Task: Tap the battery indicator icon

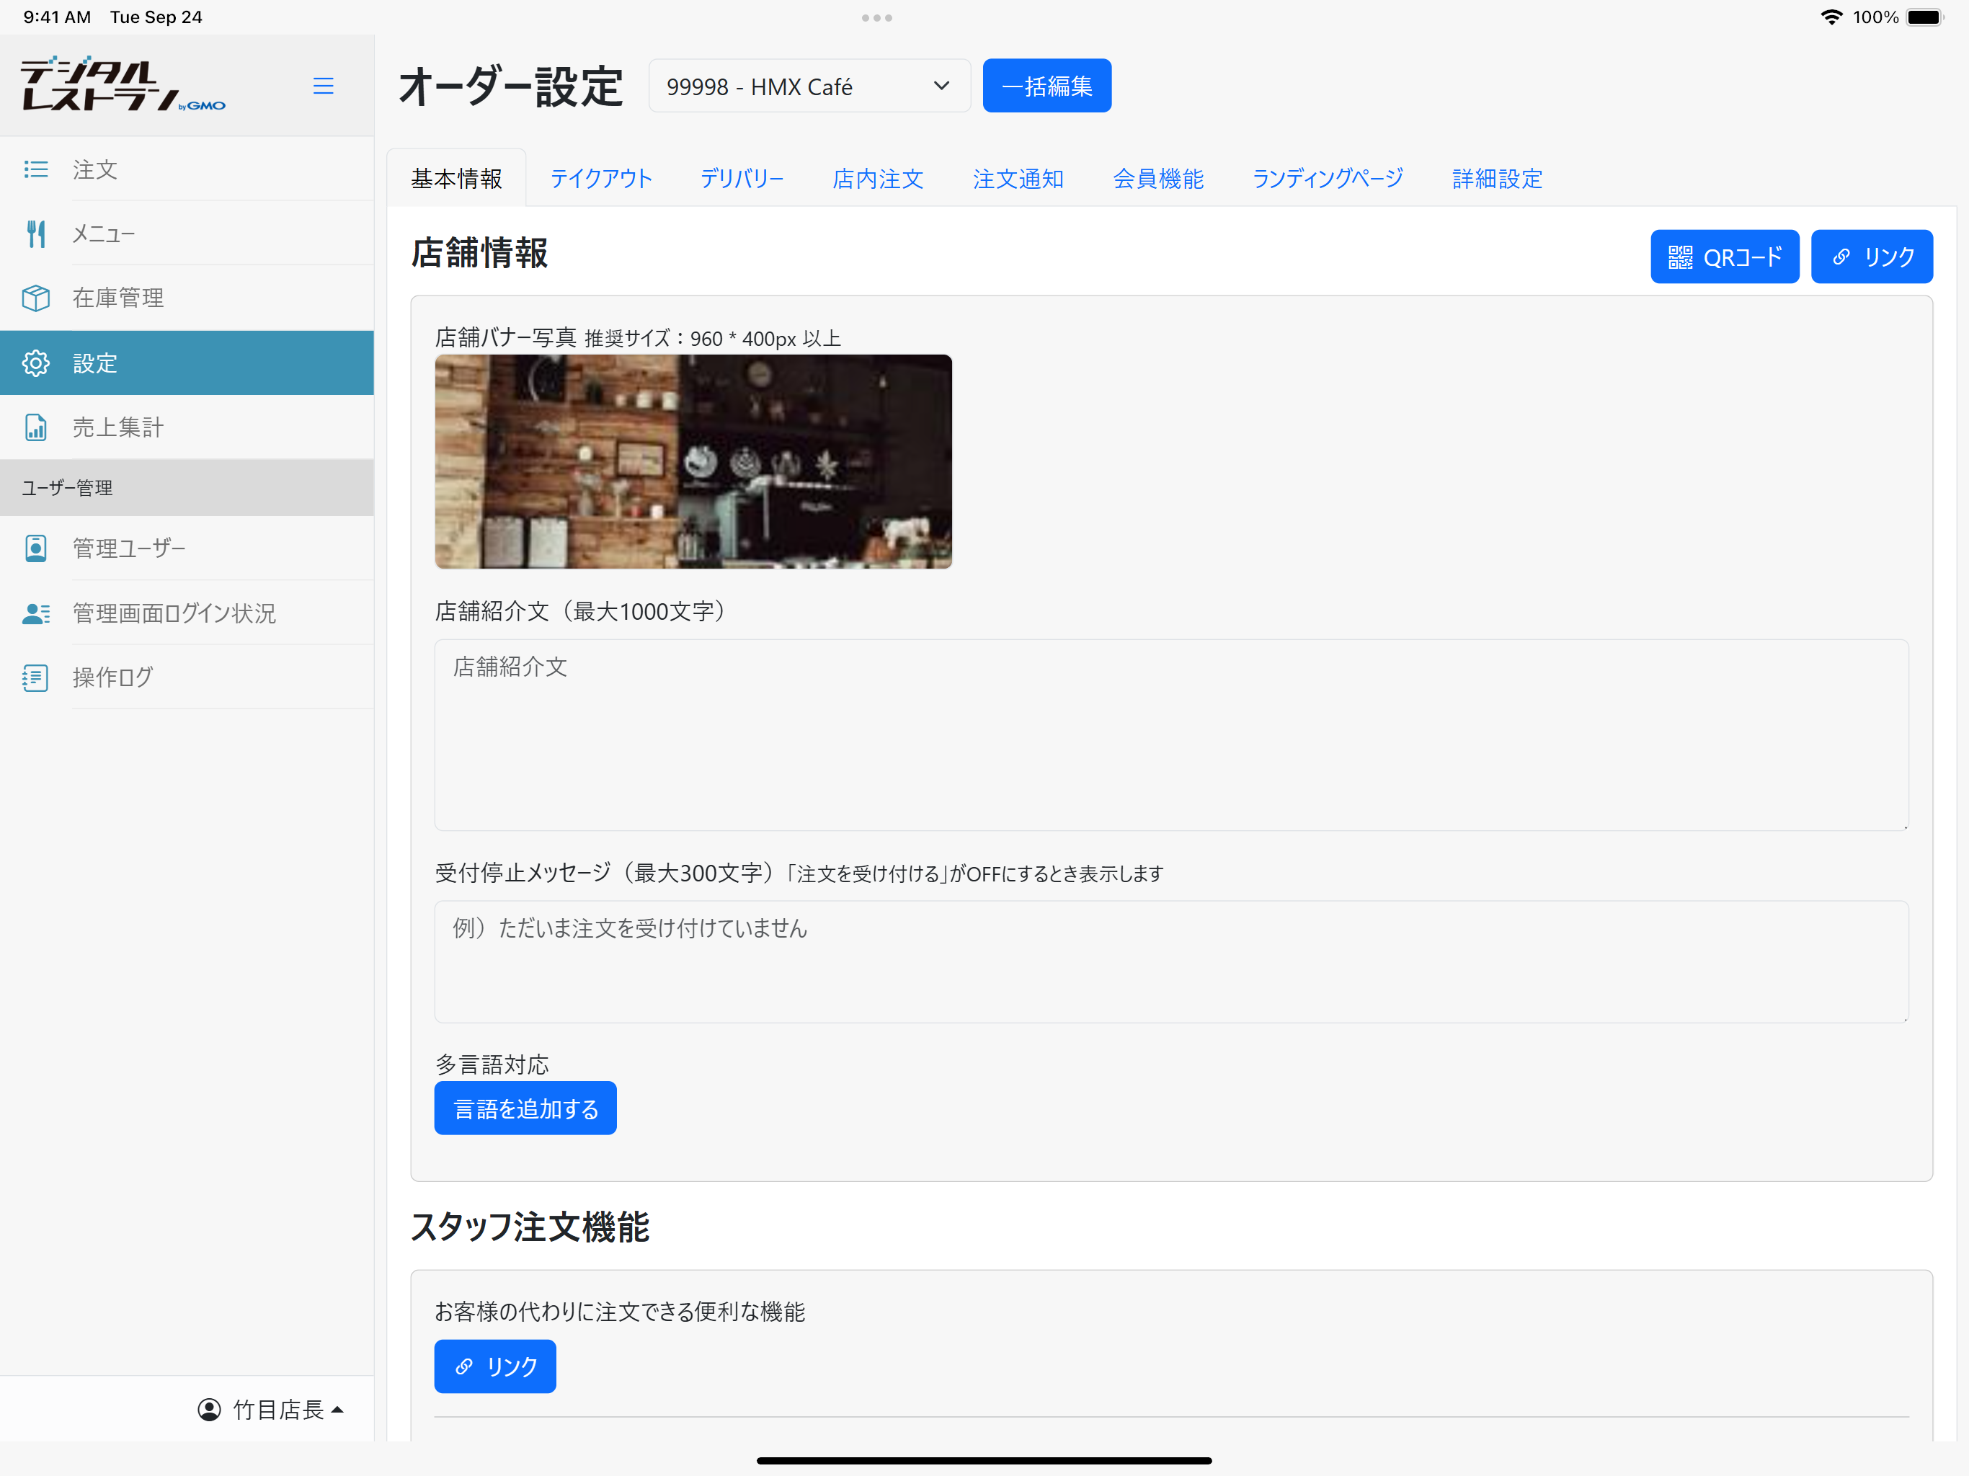Action: click(x=1924, y=17)
